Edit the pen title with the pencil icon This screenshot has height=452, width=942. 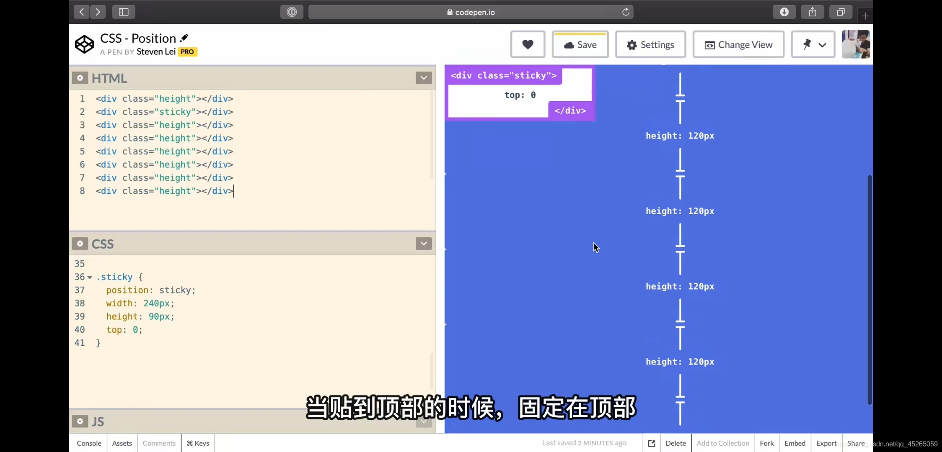[184, 38]
